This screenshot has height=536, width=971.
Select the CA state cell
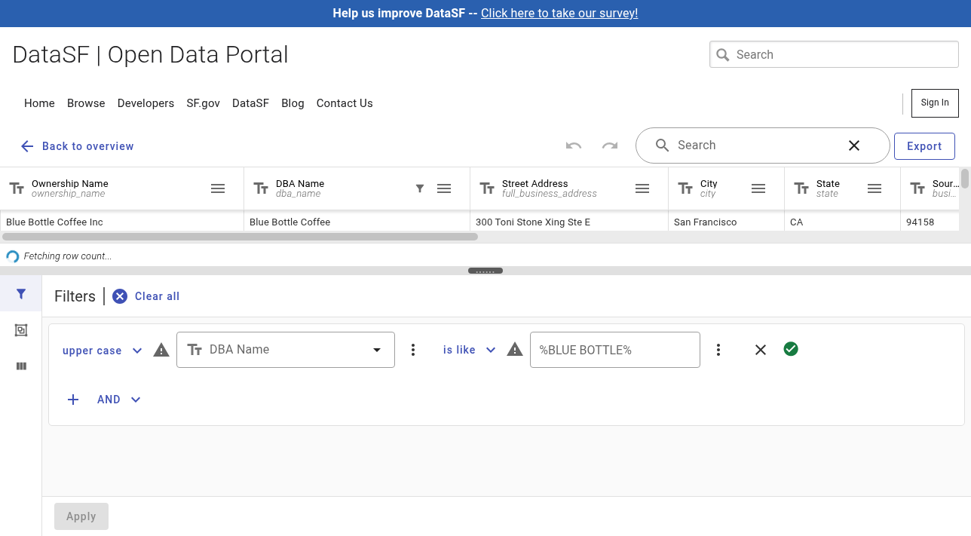click(842, 222)
